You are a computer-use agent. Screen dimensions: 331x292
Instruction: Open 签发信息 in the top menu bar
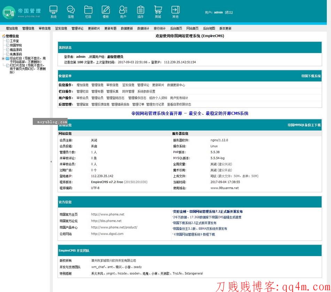click(x=61, y=28)
